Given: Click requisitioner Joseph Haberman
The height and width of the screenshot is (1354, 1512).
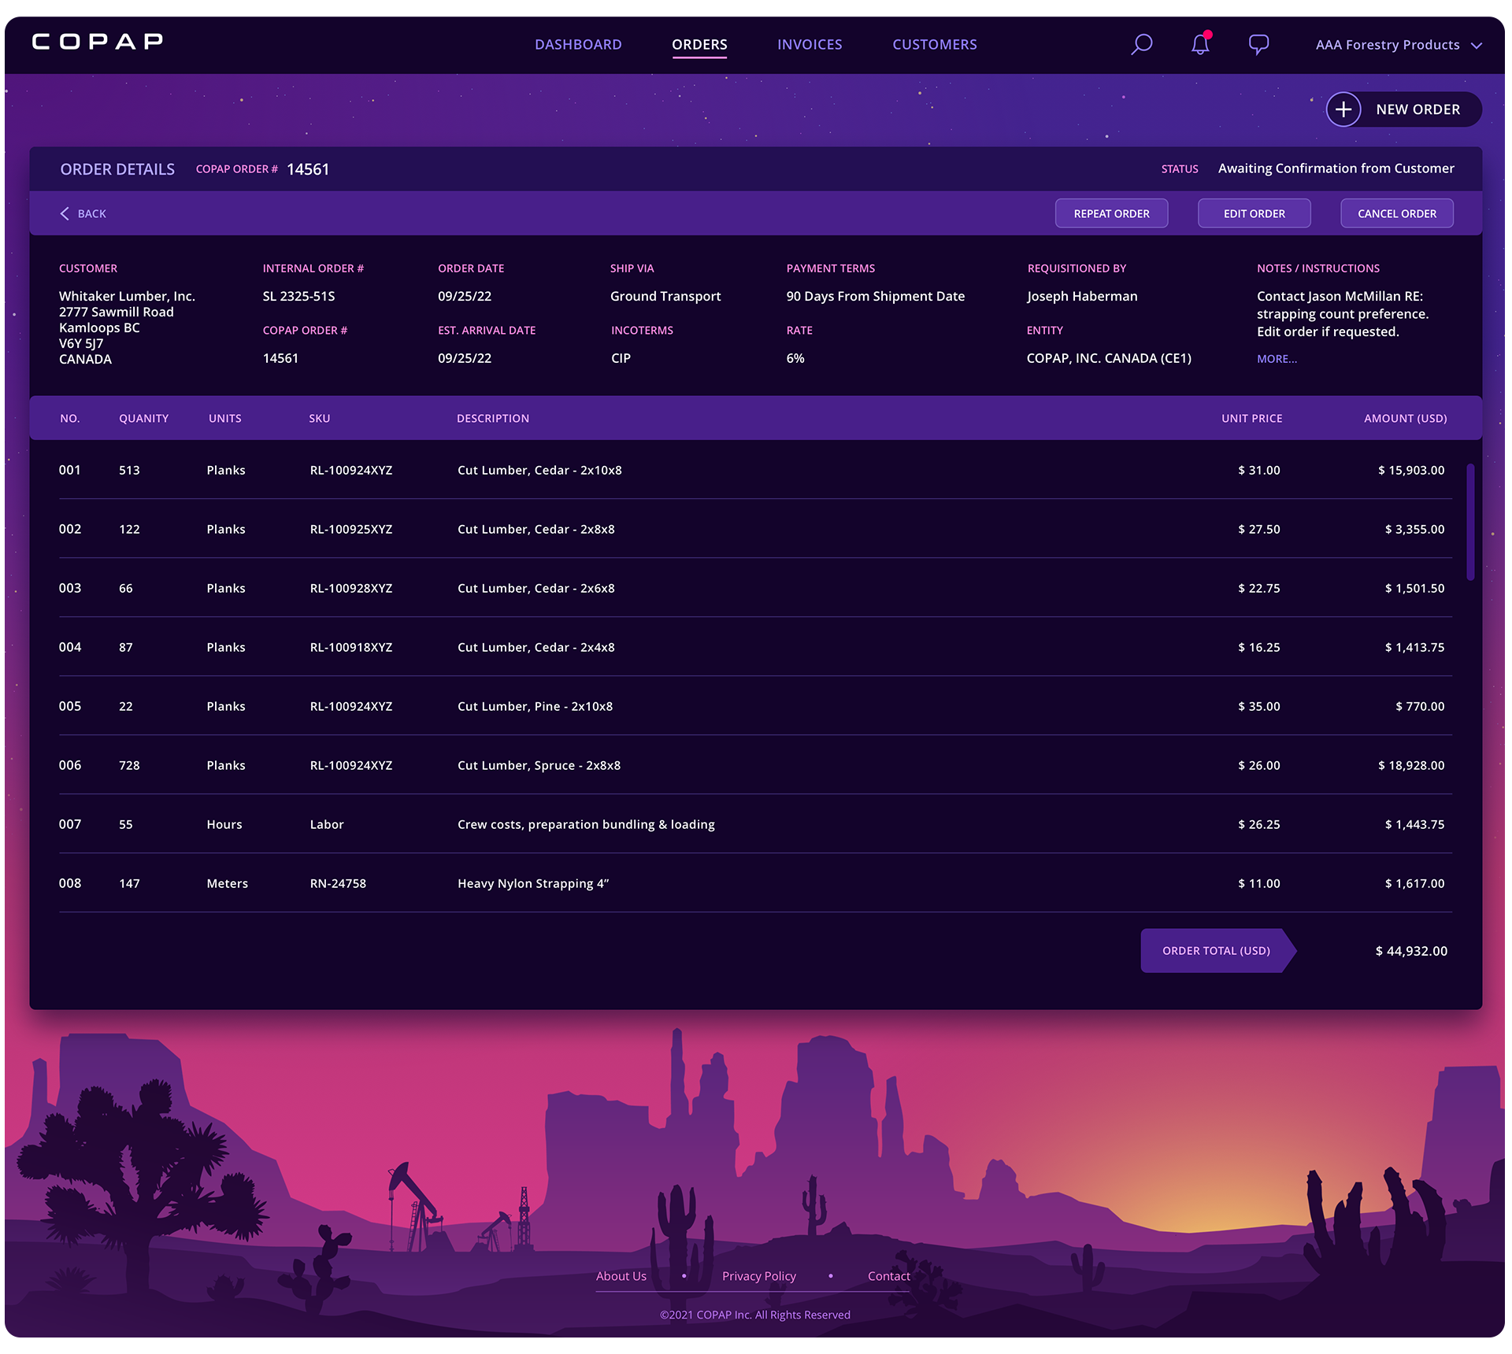Looking at the screenshot, I should click(x=1082, y=296).
